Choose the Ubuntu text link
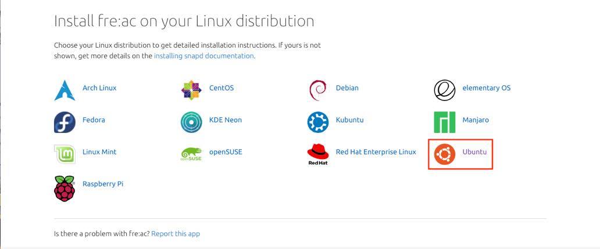Image resolution: width=600 pixels, height=249 pixels. click(x=474, y=152)
